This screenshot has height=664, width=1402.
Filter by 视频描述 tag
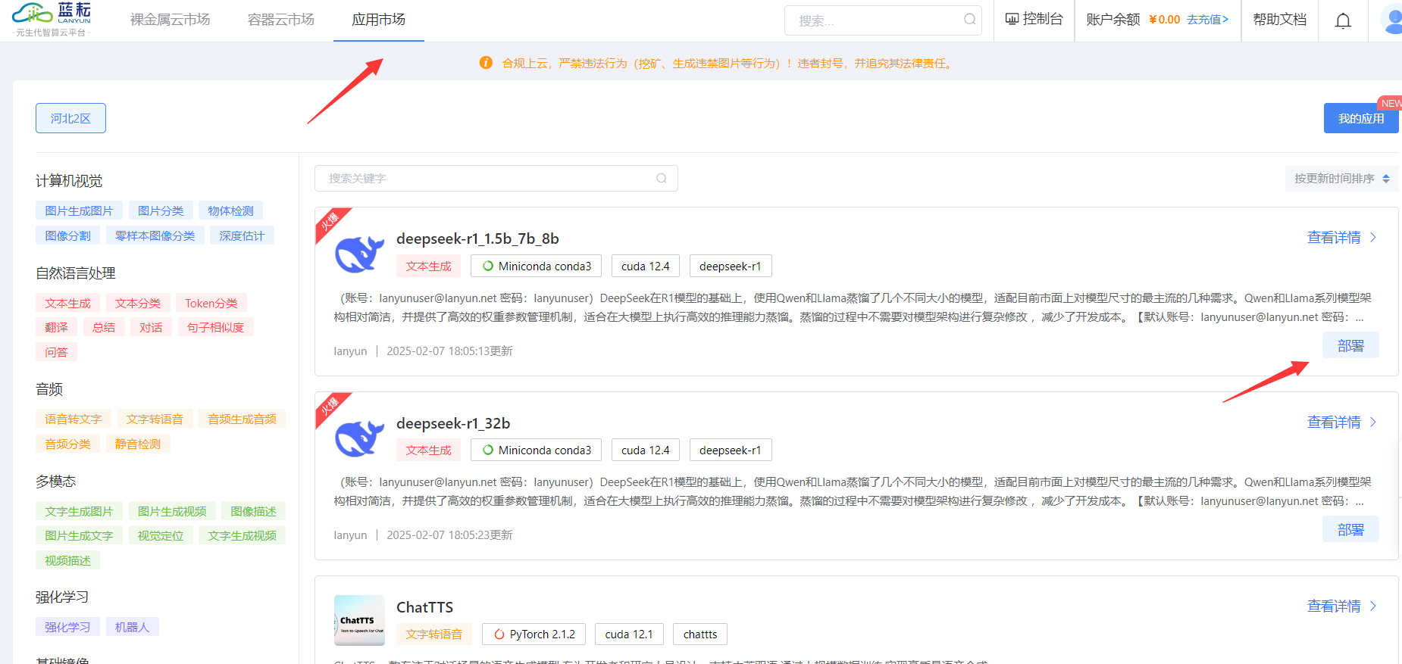pos(67,561)
